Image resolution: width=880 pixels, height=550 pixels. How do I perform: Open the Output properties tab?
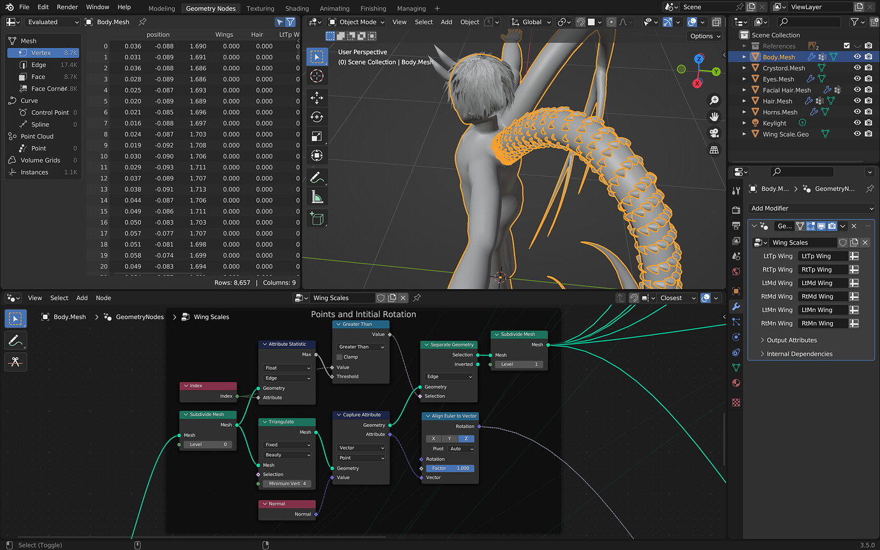(x=736, y=226)
